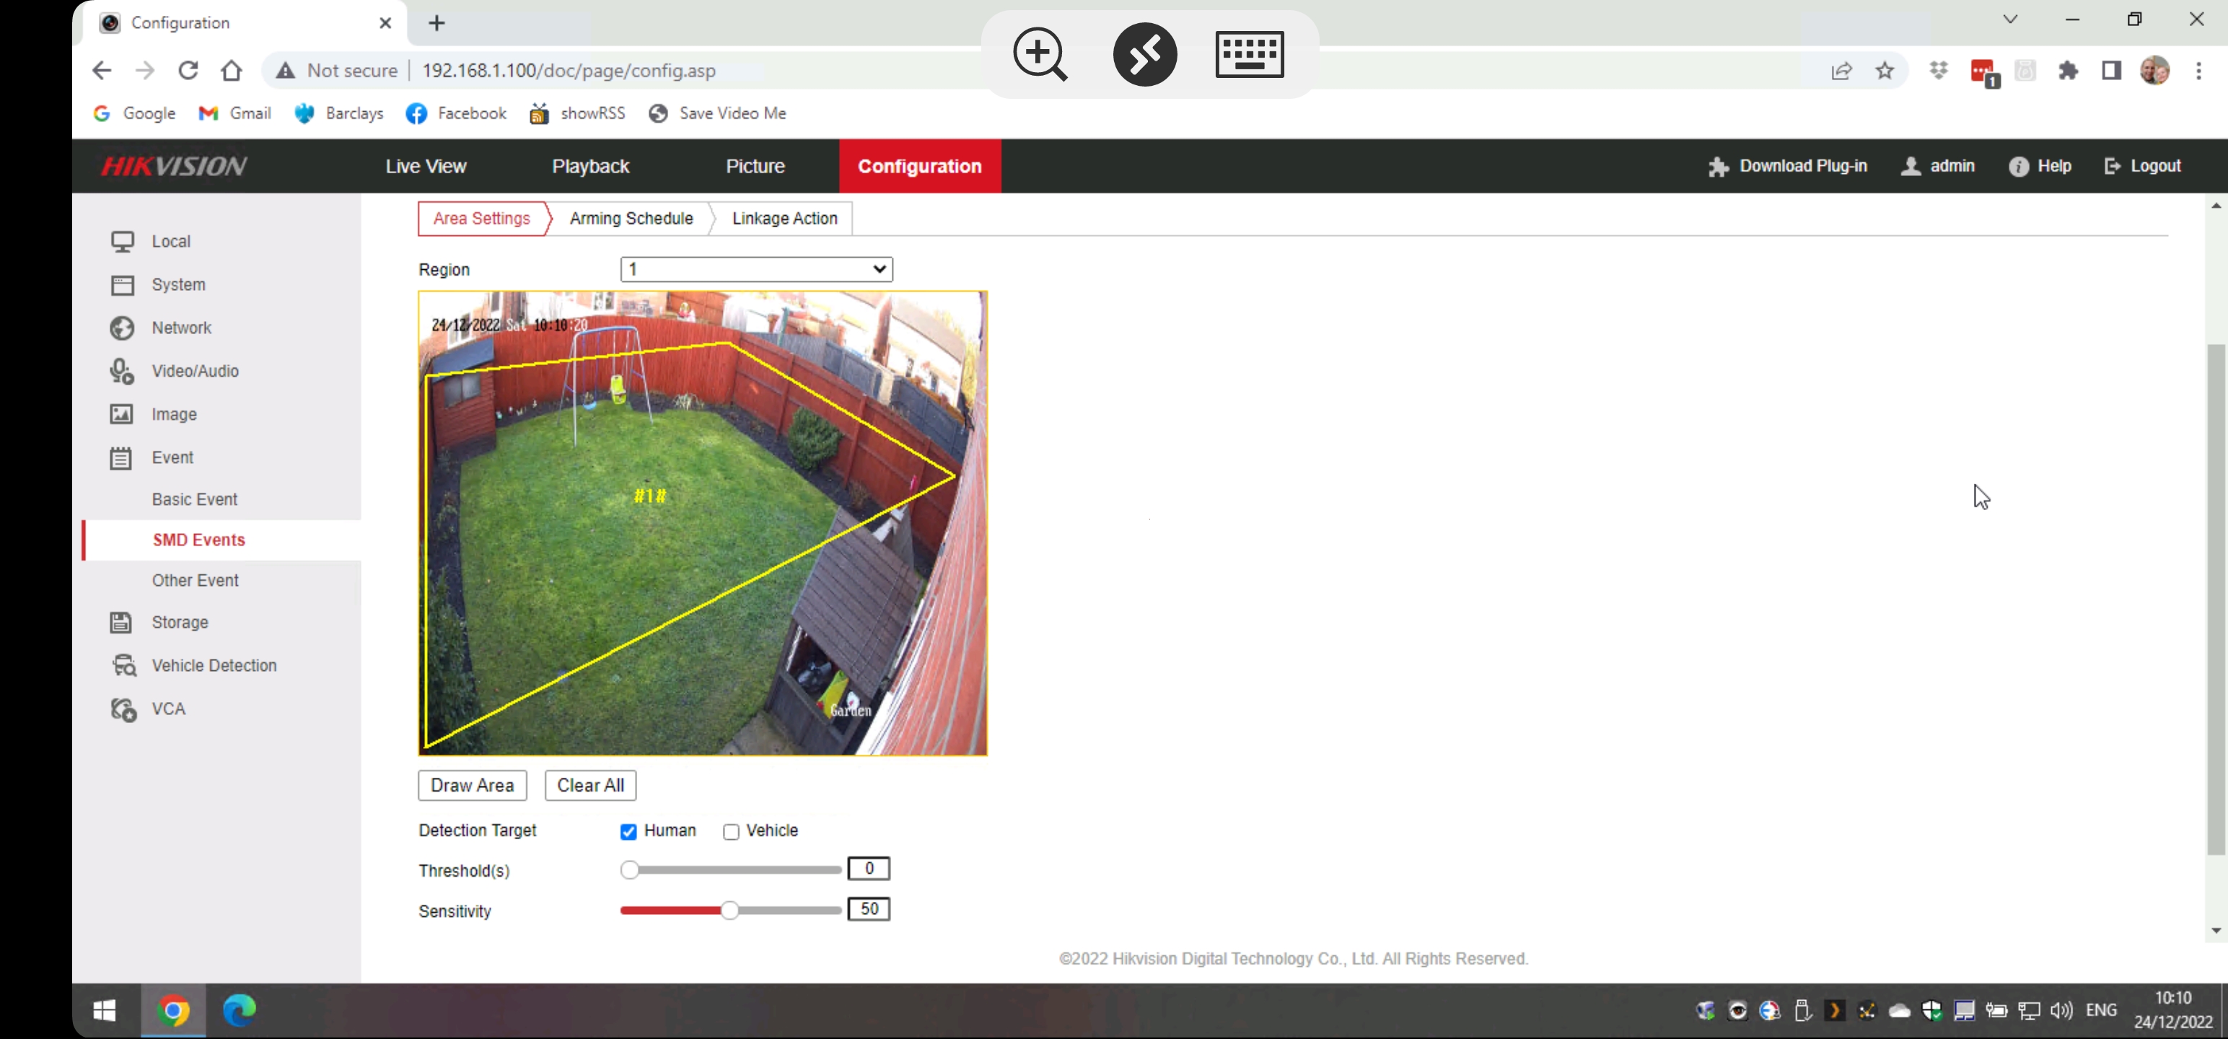Enable the Vehicle detection target

point(731,831)
